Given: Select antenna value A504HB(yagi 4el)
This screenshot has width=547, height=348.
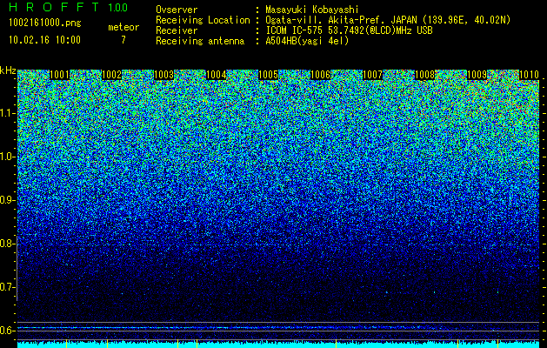Looking at the screenshot, I should tap(307, 41).
